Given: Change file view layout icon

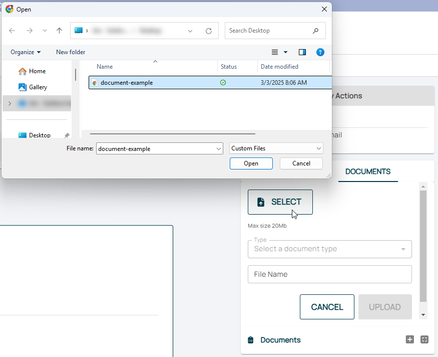Looking at the screenshot, I should pyautogui.click(x=275, y=52).
